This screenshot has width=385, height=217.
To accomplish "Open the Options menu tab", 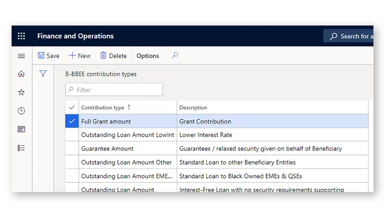I will 147,56.
